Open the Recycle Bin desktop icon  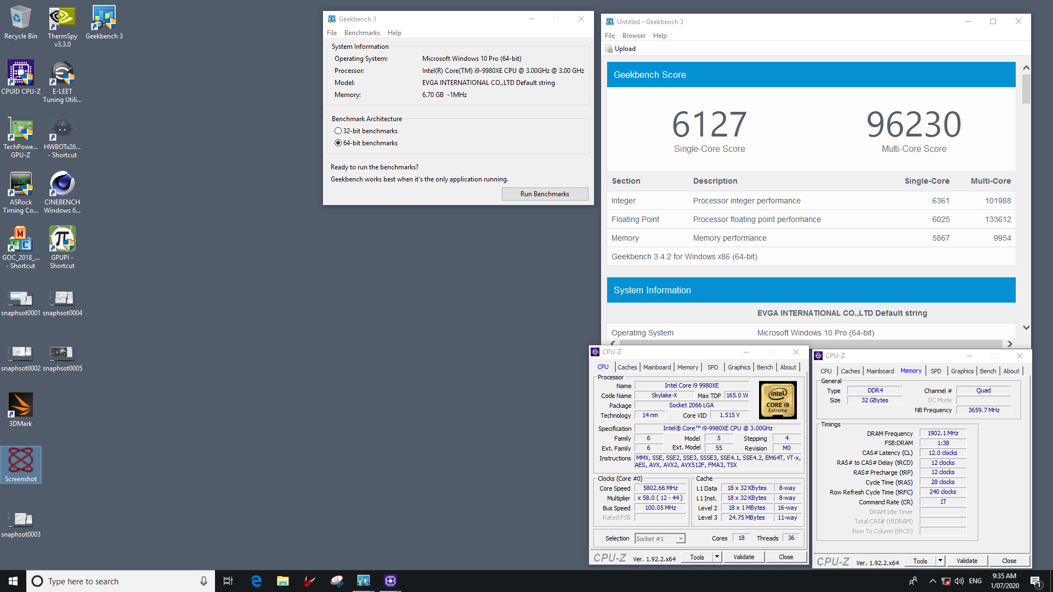[x=21, y=22]
